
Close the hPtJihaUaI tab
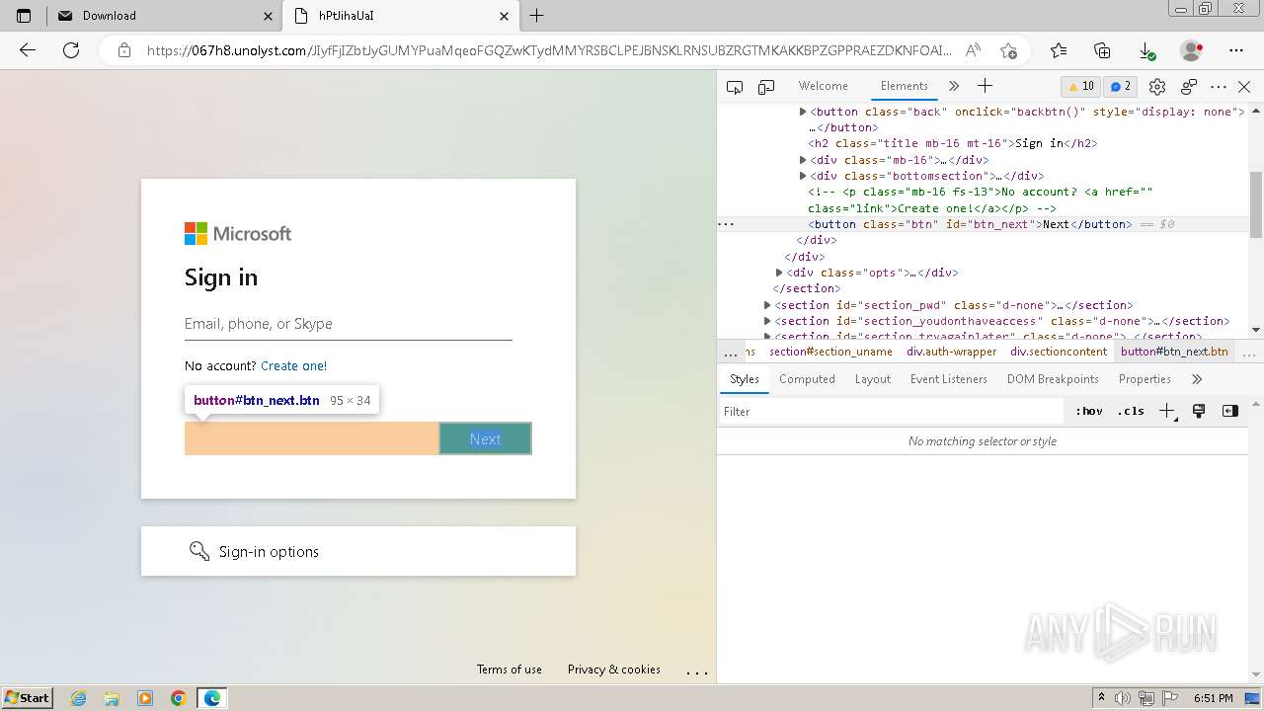[x=505, y=16]
